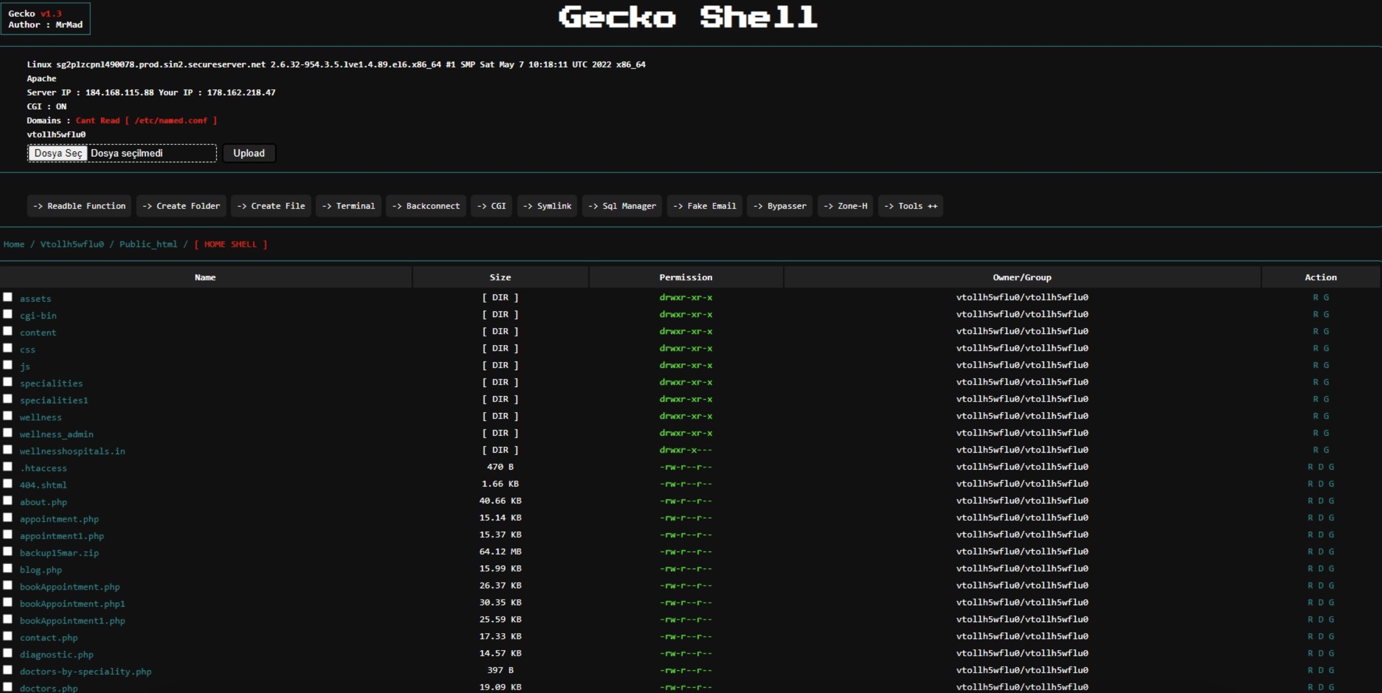The image size is (1382, 693).
Task: Click R action for css row
Action: click(x=1315, y=348)
